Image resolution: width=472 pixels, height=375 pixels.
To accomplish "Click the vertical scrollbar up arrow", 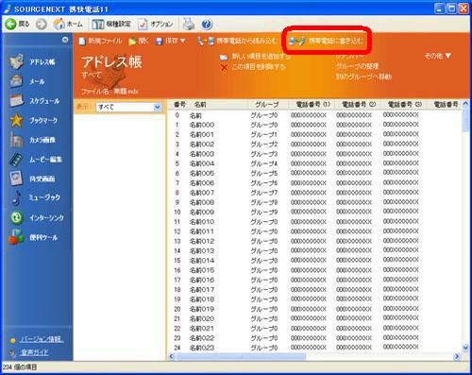I will [465, 104].
